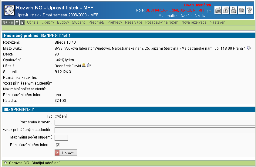Open the Nastavení menu item

click(218, 22)
